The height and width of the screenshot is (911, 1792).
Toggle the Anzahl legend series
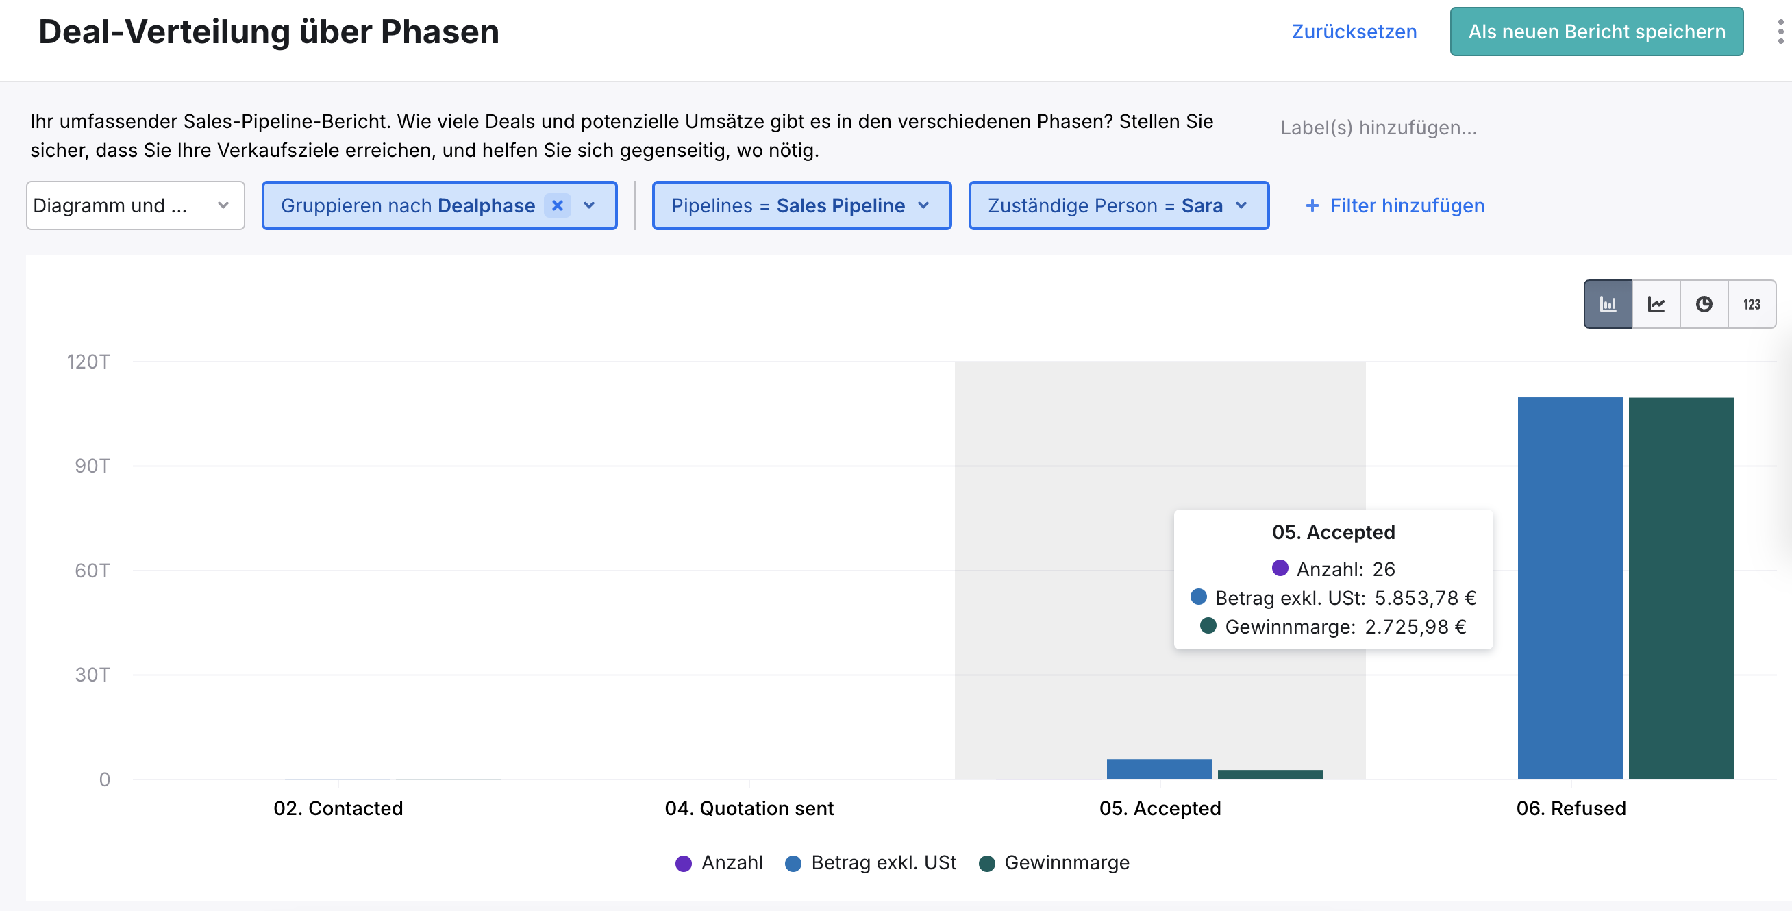tap(719, 862)
